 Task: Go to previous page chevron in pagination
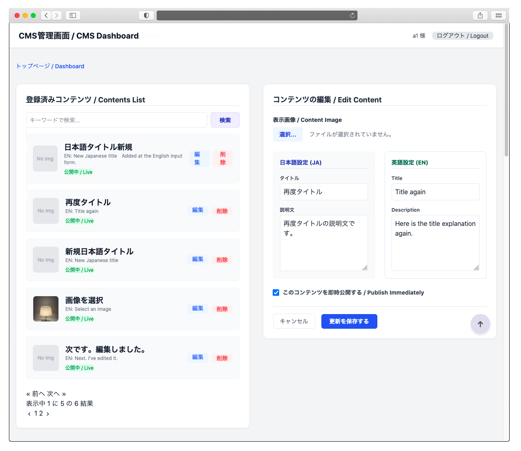29,414
